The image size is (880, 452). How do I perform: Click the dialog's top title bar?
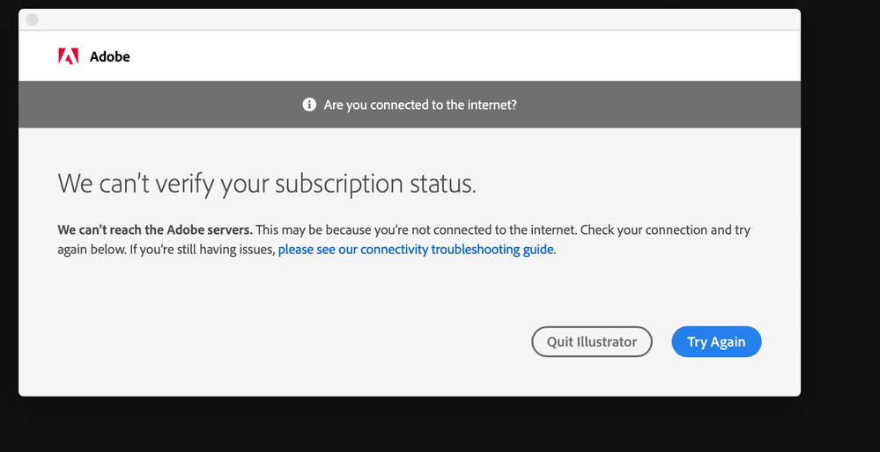click(x=410, y=19)
